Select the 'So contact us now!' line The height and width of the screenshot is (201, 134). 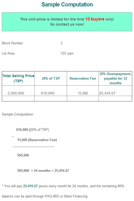67,24
